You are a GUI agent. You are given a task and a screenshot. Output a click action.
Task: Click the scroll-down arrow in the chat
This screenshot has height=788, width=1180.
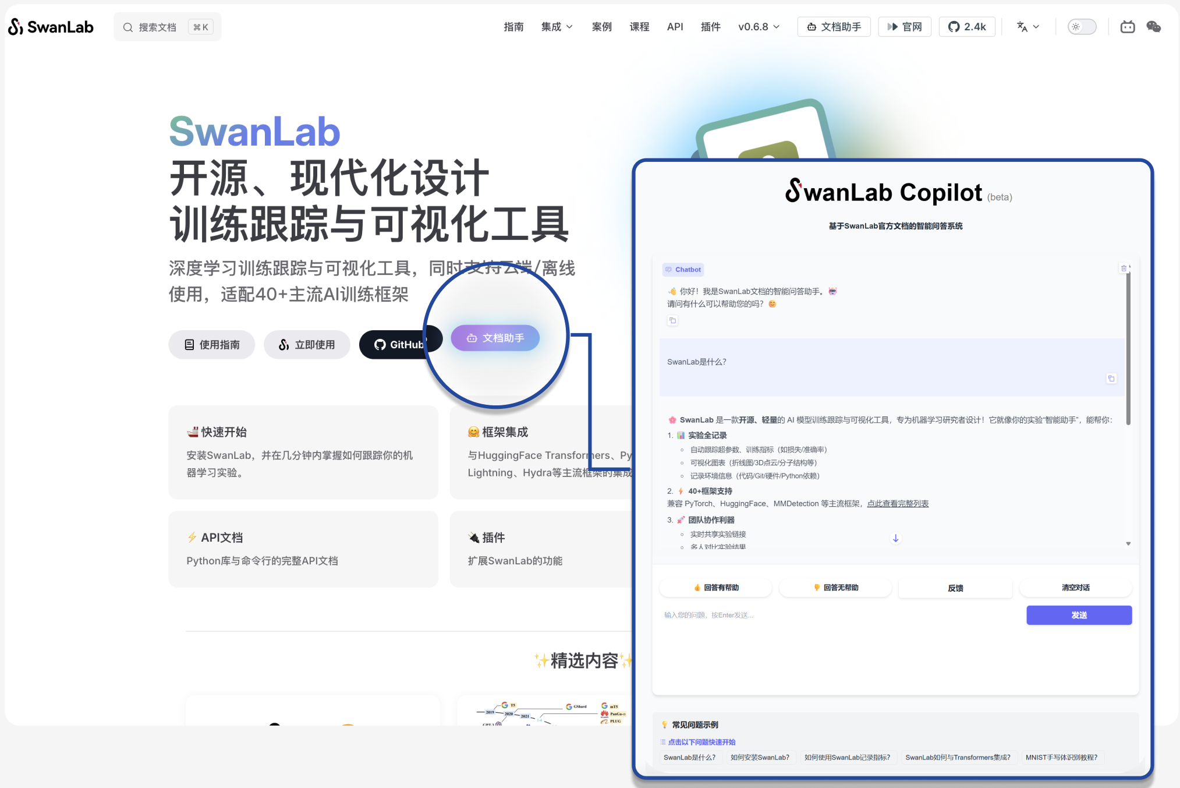895,538
